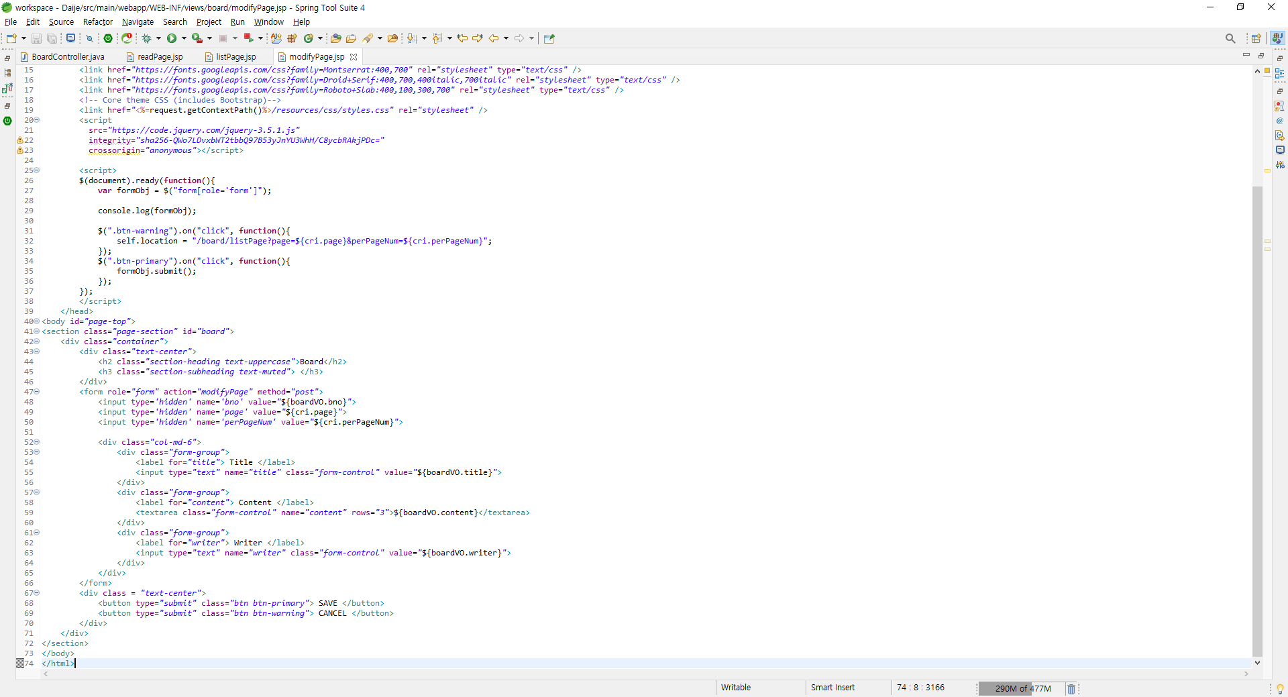Minimize the editor area
This screenshot has height=697, width=1288.
point(1246,55)
